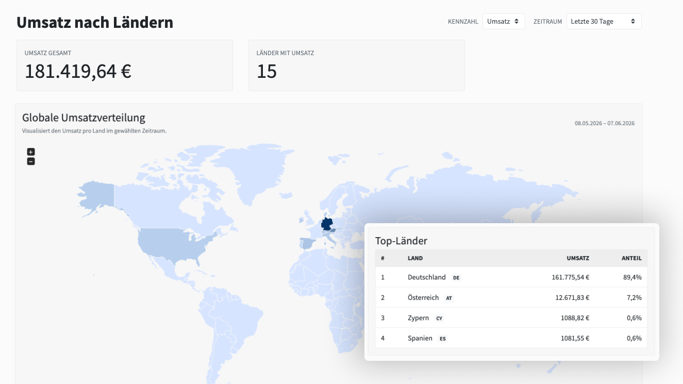
Task: Open the Zeitraum Letzte 30 Tage dropdown
Action: pos(604,21)
